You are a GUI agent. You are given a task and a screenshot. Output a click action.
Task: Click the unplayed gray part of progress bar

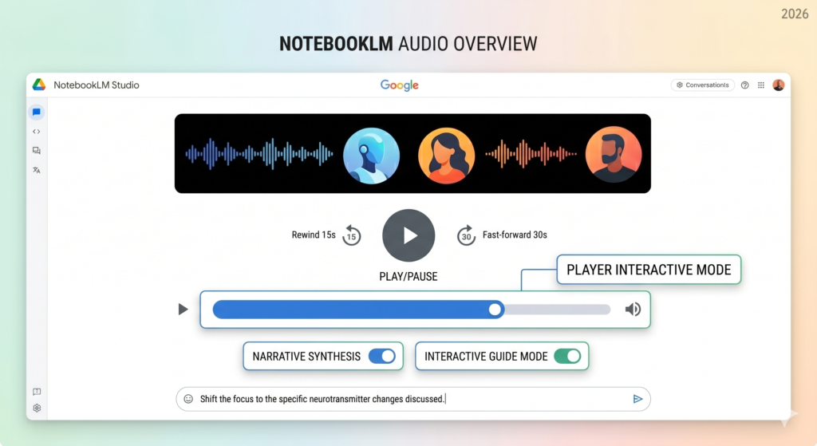557,310
